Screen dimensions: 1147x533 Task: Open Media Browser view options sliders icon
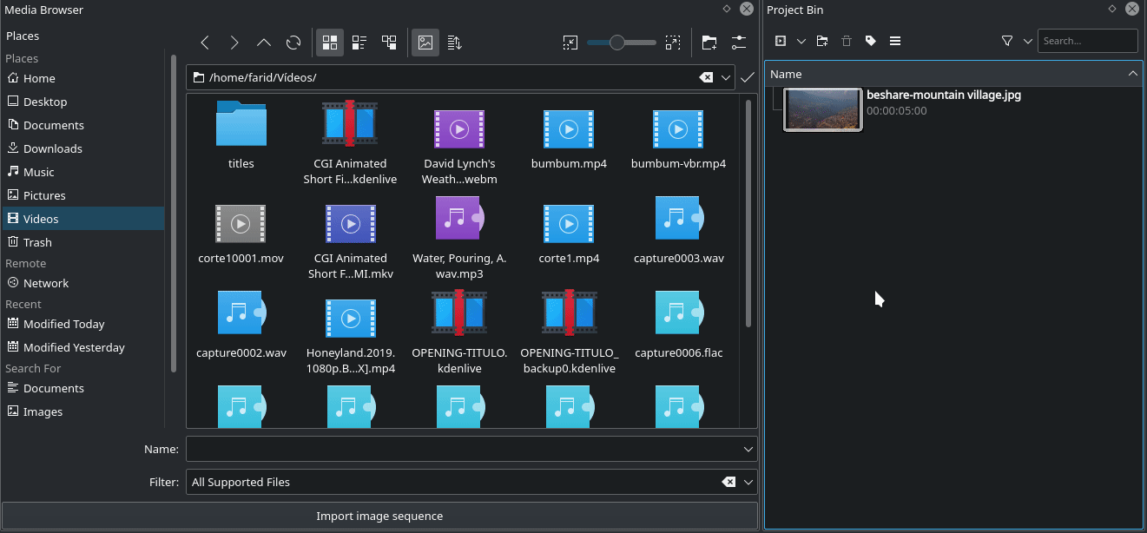point(739,43)
